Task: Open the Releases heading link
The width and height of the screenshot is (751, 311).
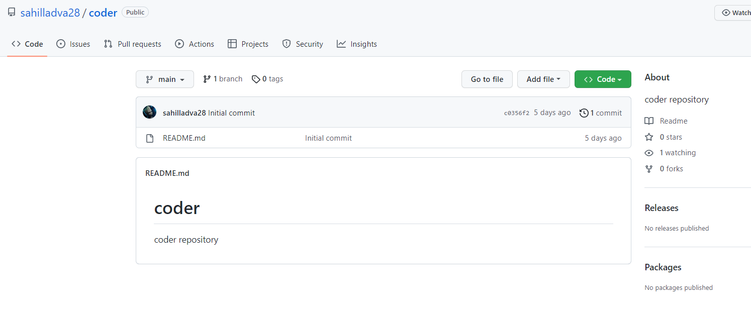Action: click(662, 208)
